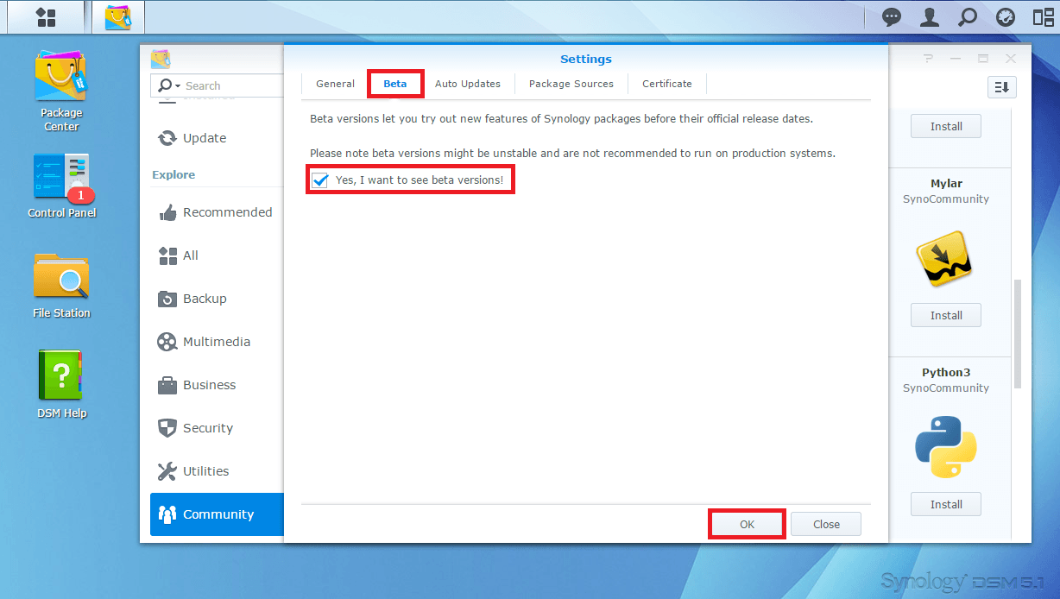Open the package sort order menu
The image size is (1060, 599).
point(1001,86)
